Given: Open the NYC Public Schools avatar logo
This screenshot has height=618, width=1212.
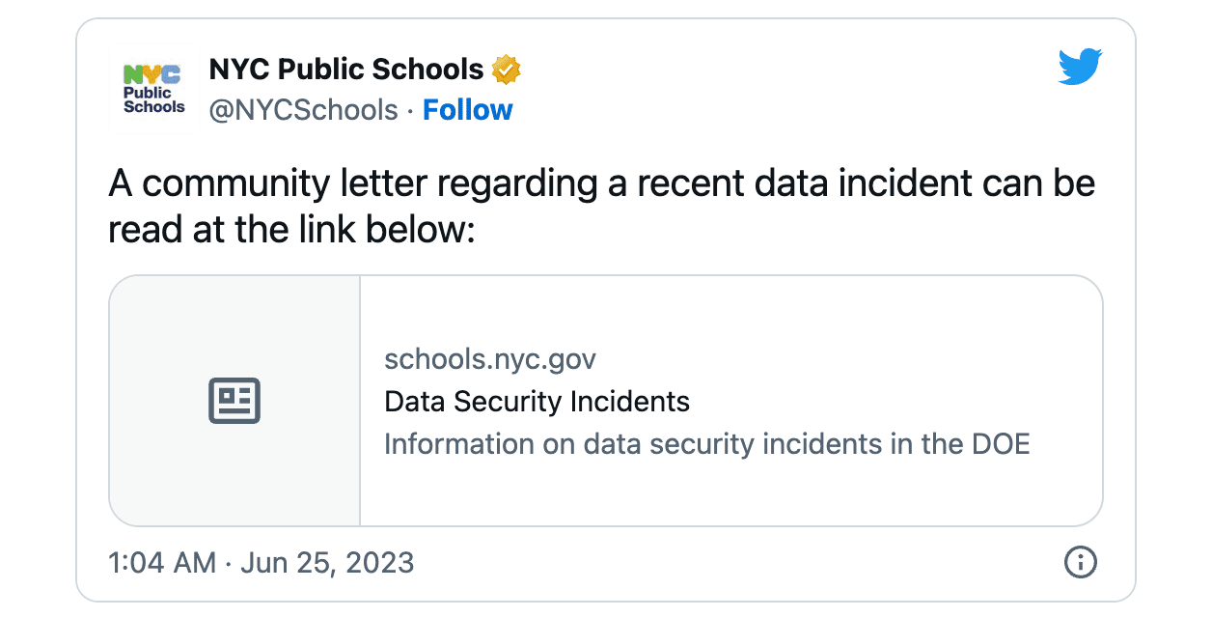Looking at the screenshot, I should pyautogui.click(x=153, y=89).
